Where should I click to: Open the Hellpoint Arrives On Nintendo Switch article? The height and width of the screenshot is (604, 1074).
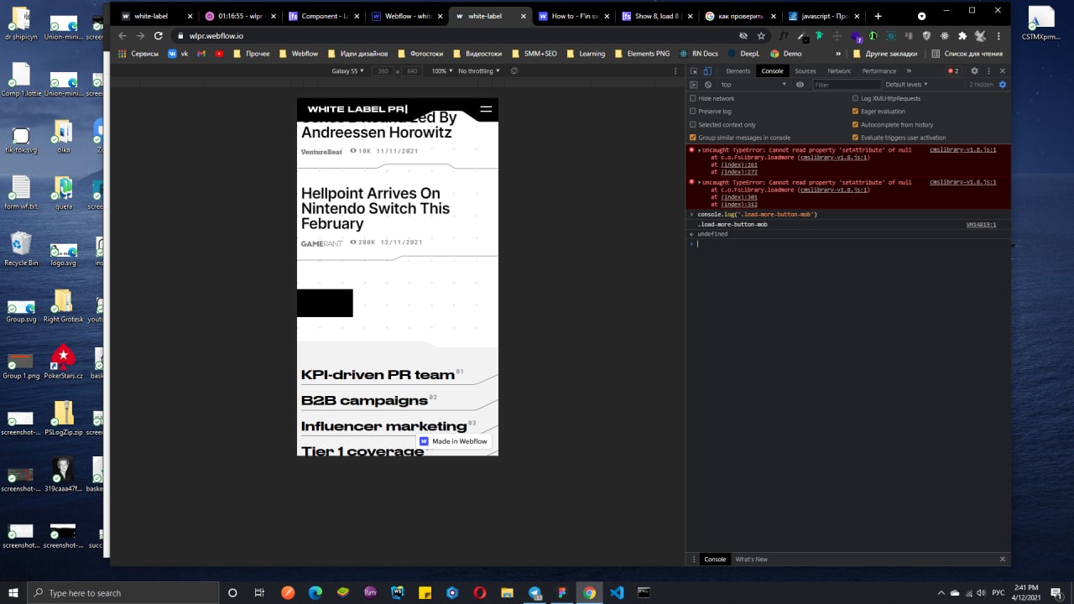coord(375,208)
